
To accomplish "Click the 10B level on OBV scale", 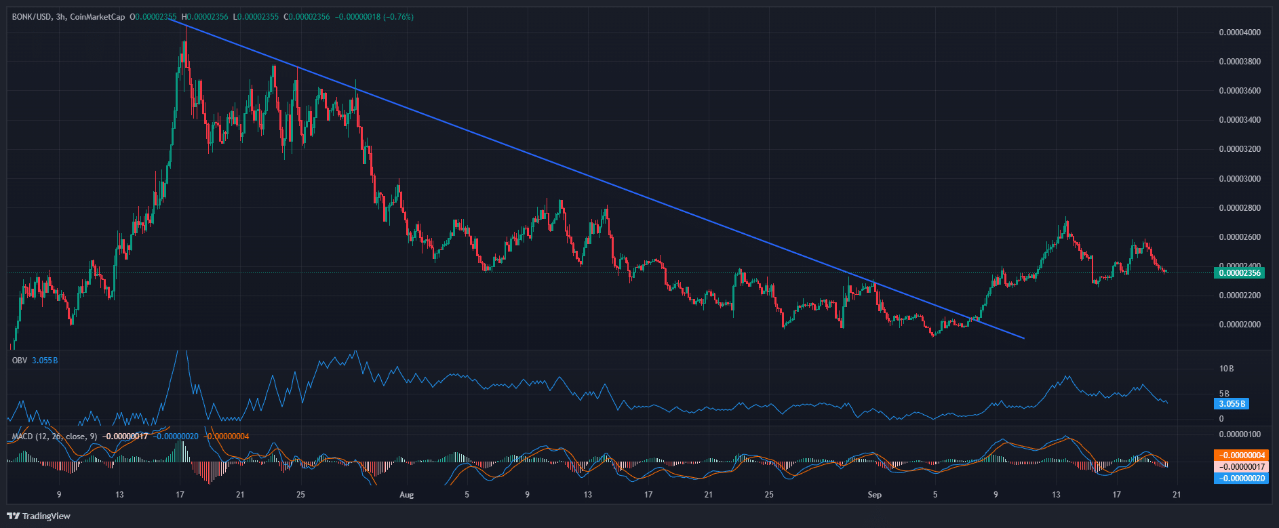I will click(1226, 369).
